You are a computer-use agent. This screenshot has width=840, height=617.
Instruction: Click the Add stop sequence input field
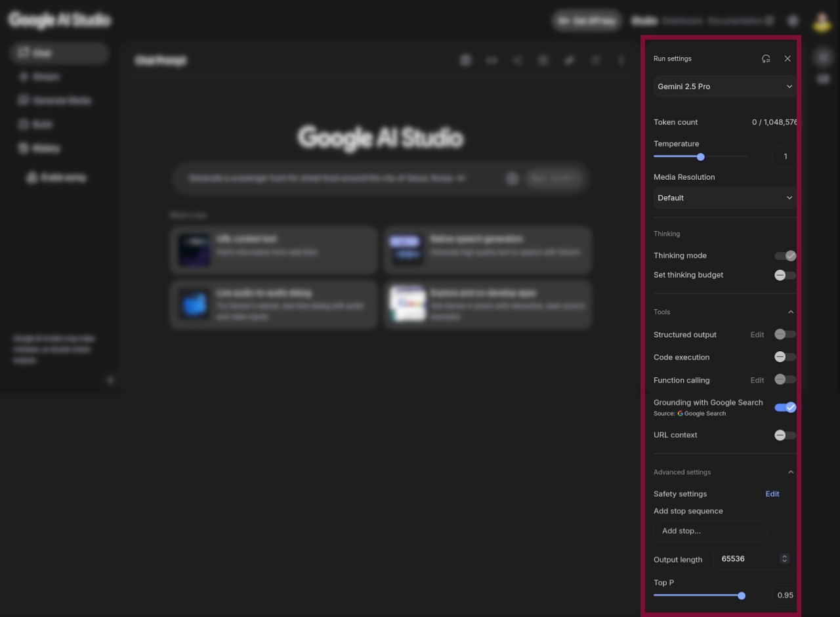[x=711, y=531]
